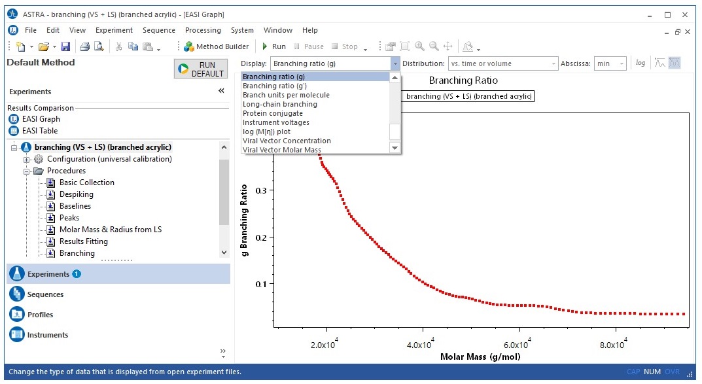702x384 pixels.
Task: Open the Edit menu
Action: (53, 30)
